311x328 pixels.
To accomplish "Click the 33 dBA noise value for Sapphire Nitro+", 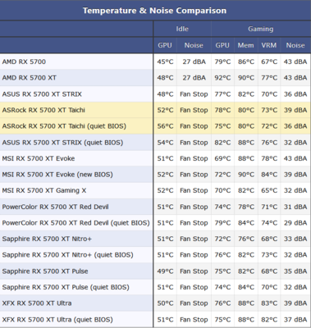I will coord(295,239).
